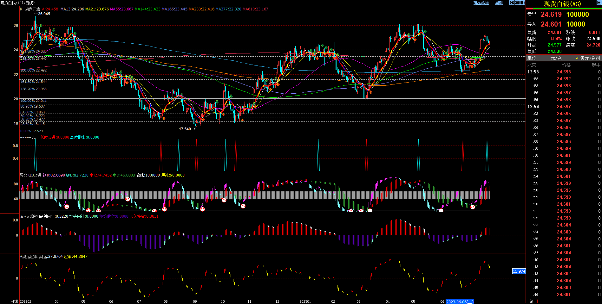
Task: Click the smiley marker near KD value 40
Action: click(128, 199)
